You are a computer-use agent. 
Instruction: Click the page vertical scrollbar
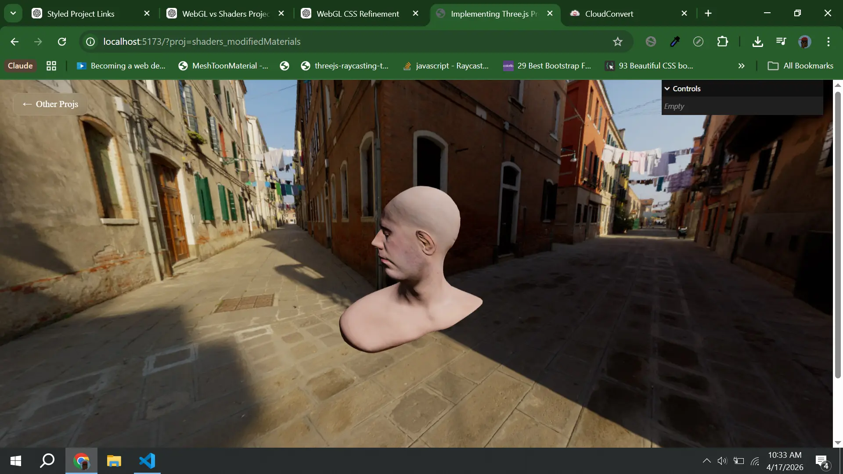tap(838, 235)
